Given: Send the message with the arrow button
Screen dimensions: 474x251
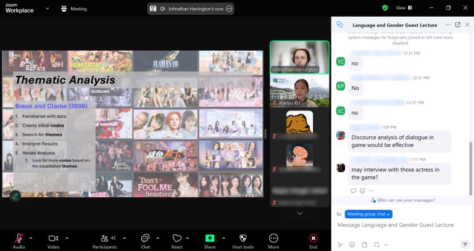Looking at the screenshot, I should (x=464, y=244).
